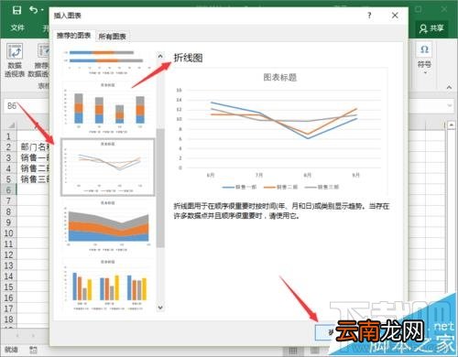Click the normal view icon in status bar

click(x=293, y=351)
